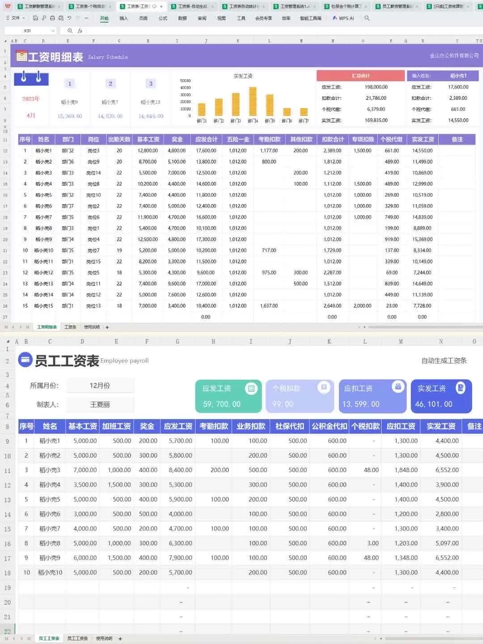Image resolution: width=483 pixels, height=644 pixels.
Task: Open the 工资条 sheet tab
Action: click(x=70, y=327)
